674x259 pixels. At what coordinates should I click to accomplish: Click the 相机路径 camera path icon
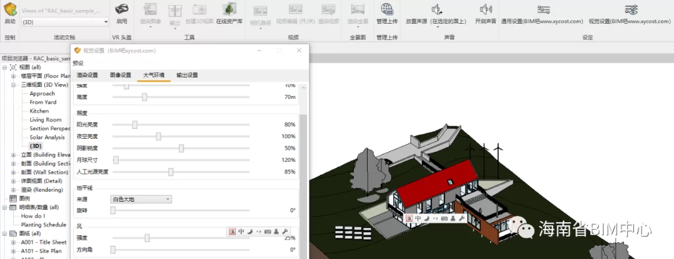[260, 11]
